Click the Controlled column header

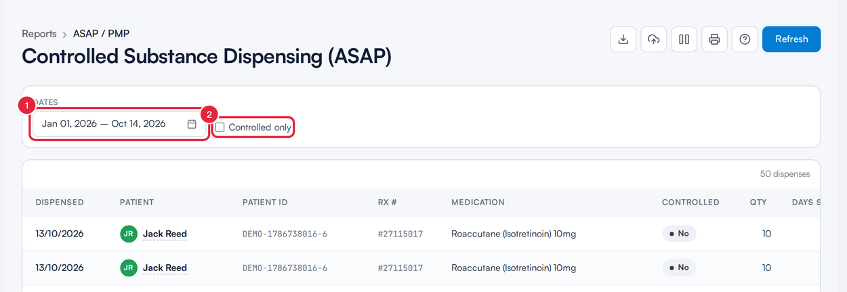[690, 202]
